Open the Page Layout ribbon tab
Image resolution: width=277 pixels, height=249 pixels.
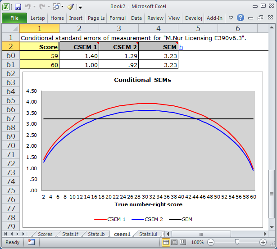(96, 18)
